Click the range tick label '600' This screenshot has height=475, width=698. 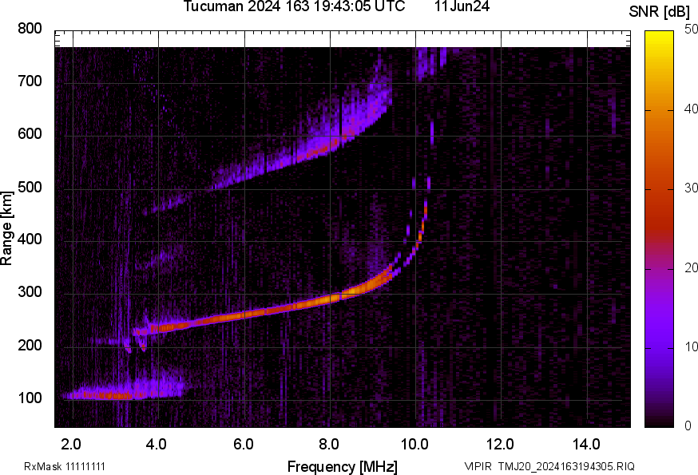click(x=30, y=133)
